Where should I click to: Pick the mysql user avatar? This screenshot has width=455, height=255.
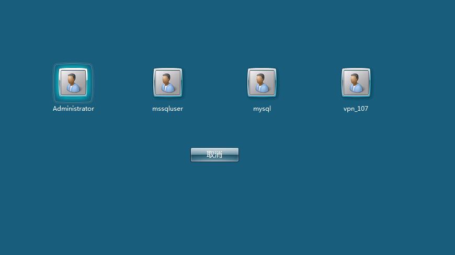[261, 83]
